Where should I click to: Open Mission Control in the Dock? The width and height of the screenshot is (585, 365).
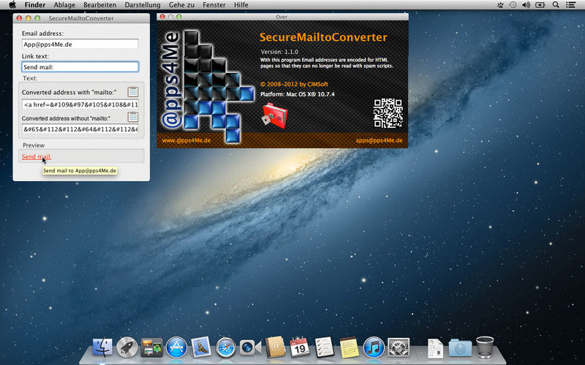tap(151, 347)
